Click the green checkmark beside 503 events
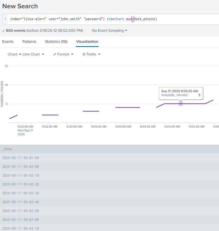This screenshot has height=231, width=219. (x=3, y=31)
